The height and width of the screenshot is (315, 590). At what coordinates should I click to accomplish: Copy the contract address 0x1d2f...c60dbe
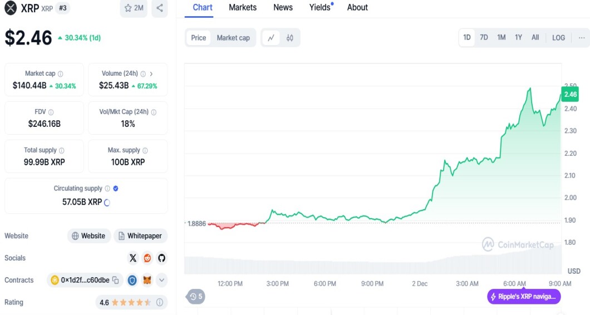tap(116, 280)
